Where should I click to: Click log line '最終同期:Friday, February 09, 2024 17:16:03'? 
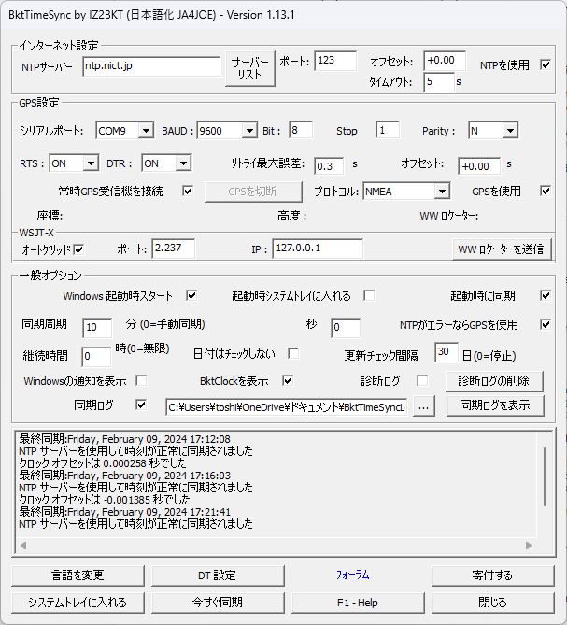point(125,476)
